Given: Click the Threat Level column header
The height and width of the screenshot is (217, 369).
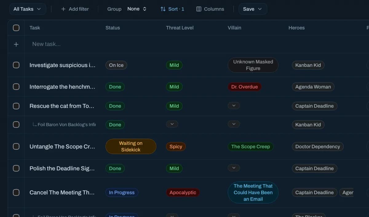Looking at the screenshot, I should 180,28.
